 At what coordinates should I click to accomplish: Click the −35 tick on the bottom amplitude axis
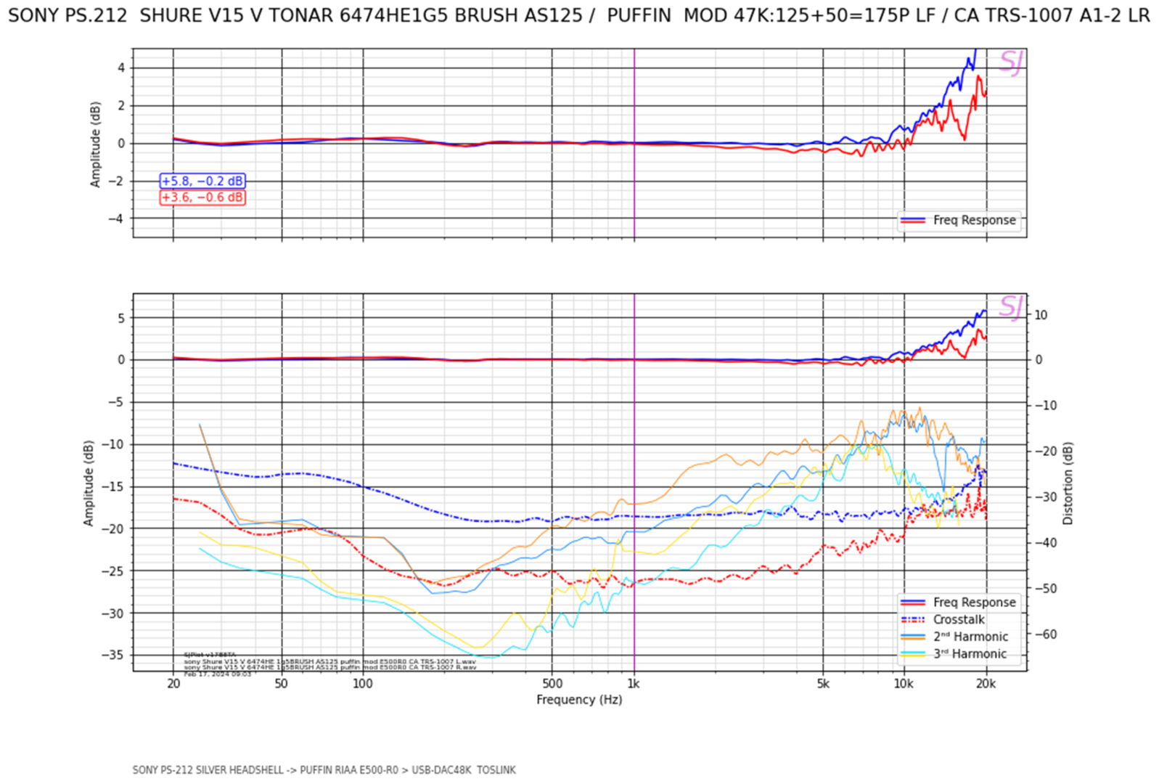[112, 655]
